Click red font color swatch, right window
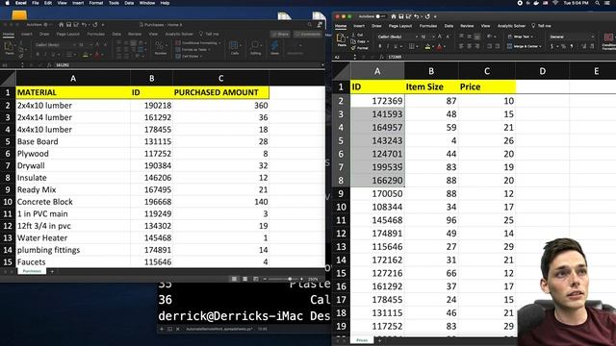The image size is (616, 346). (439, 47)
